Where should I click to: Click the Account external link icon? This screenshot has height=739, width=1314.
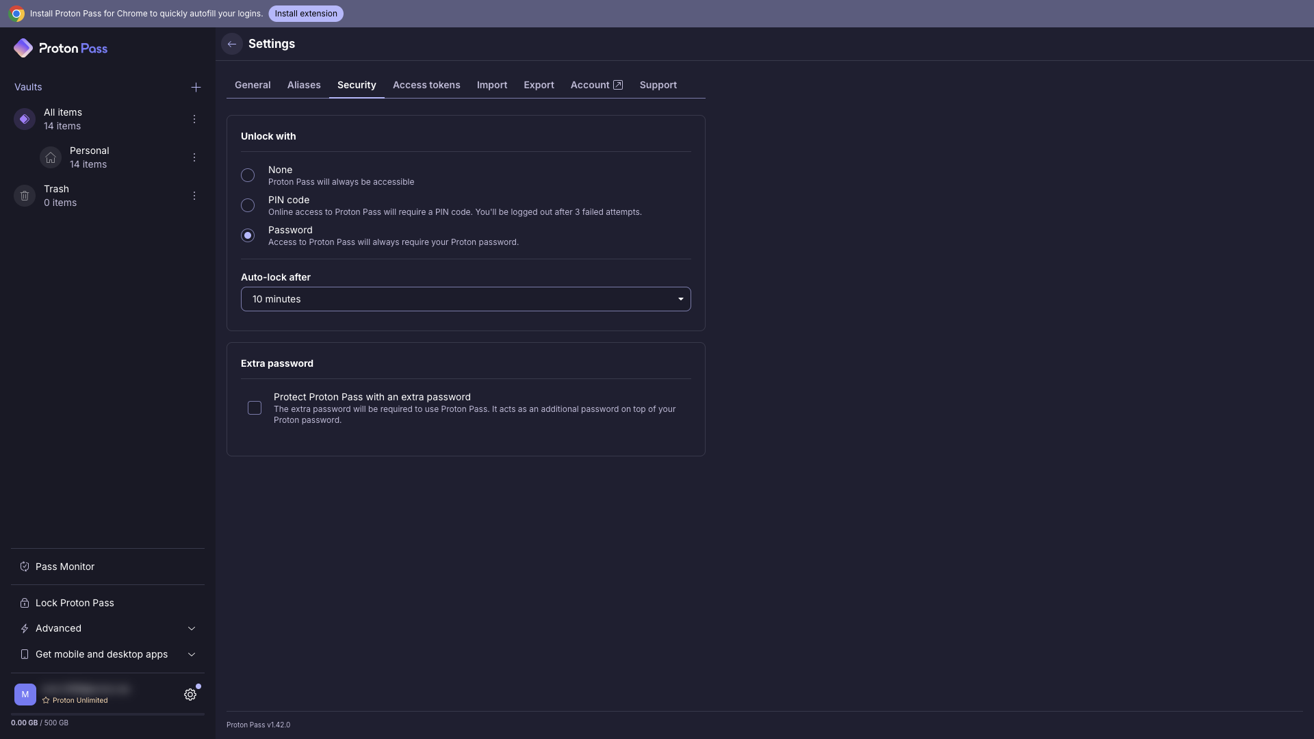point(618,85)
